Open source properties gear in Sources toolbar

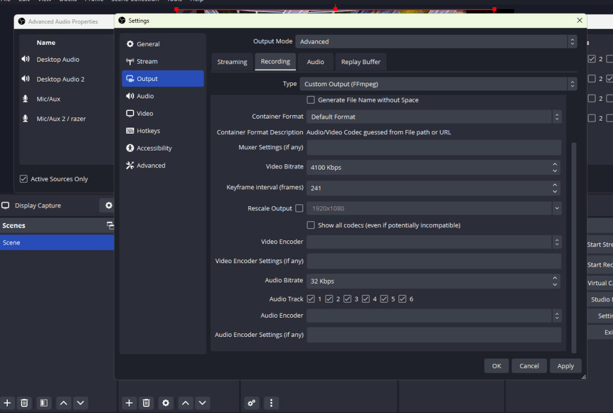pyautogui.click(x=166, y=403)
